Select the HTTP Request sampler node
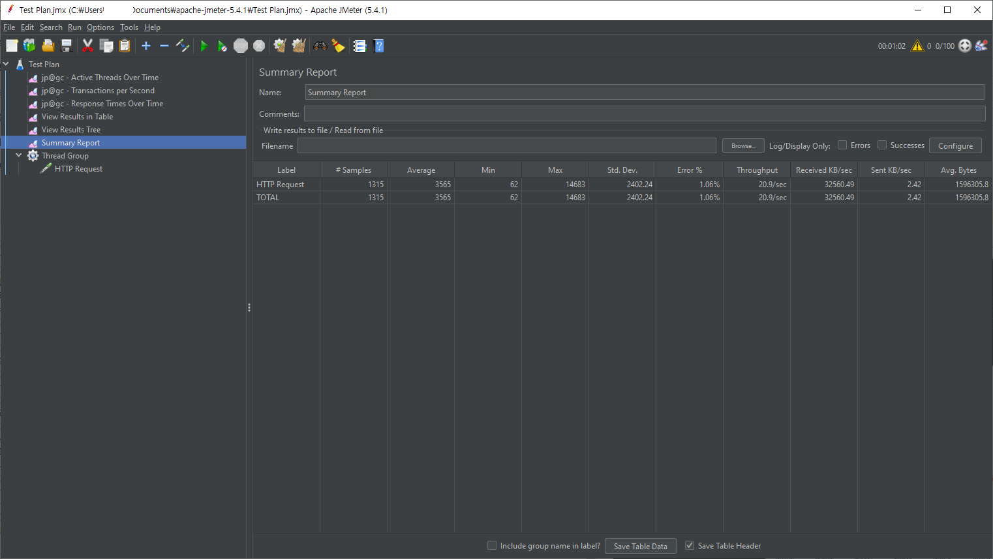Viewport: 993px width, 559px height. tap(78, 169)
